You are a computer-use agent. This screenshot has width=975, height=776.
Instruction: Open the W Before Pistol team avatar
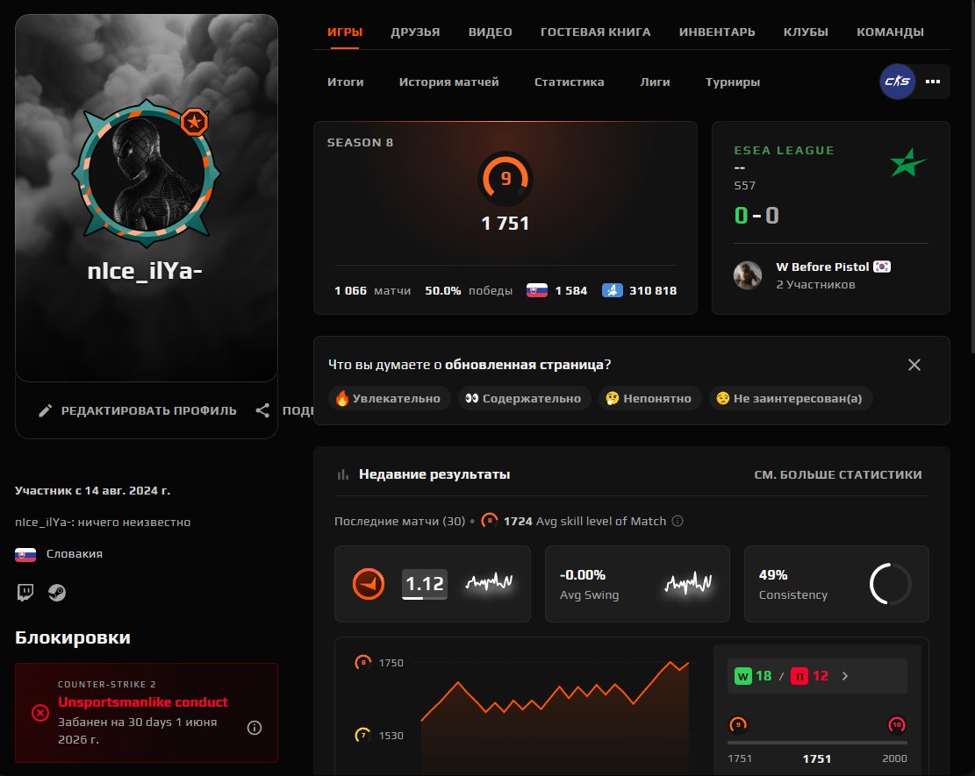point(748,274)
